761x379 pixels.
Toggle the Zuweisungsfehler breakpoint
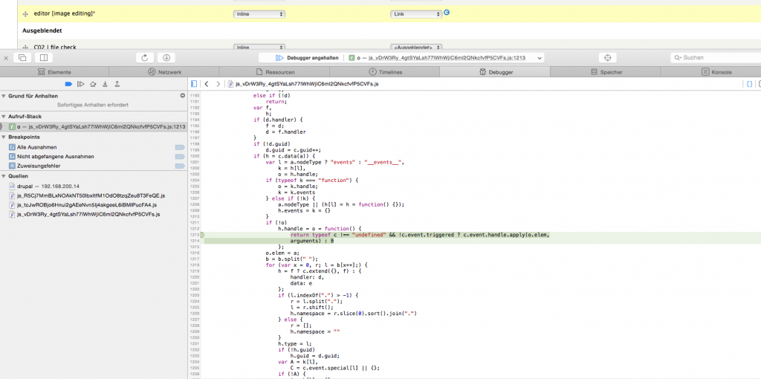pos(179,166)
